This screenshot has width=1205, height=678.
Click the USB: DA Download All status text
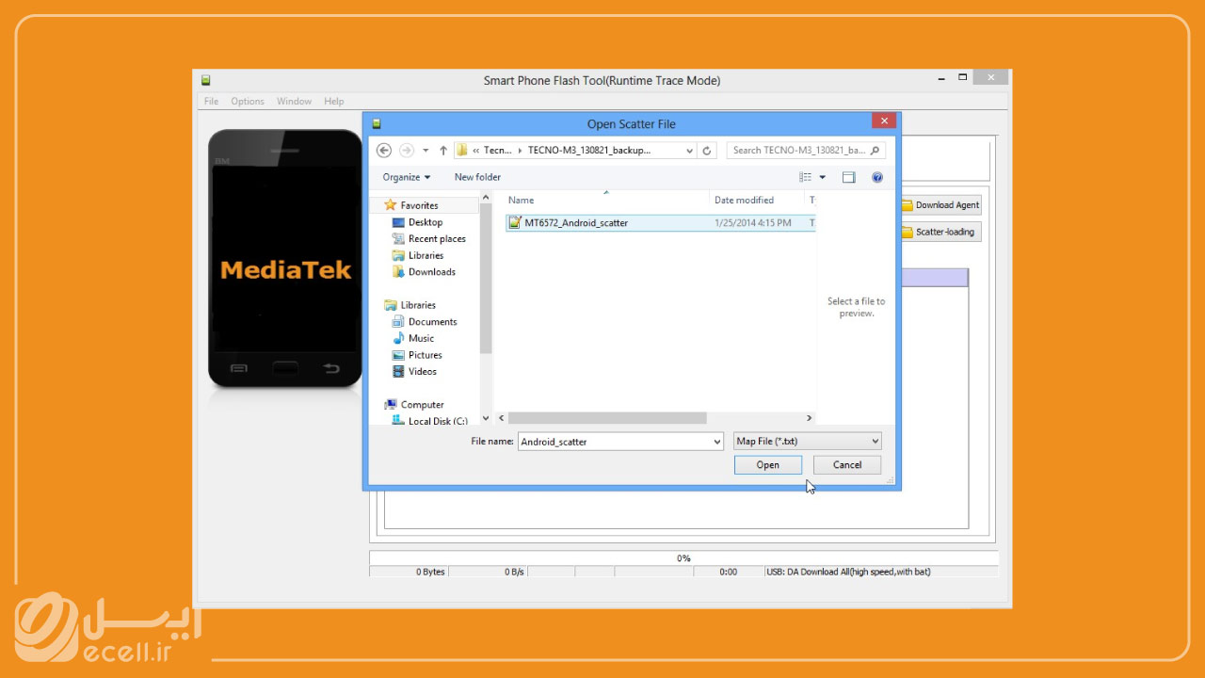(x=848, y=572)
